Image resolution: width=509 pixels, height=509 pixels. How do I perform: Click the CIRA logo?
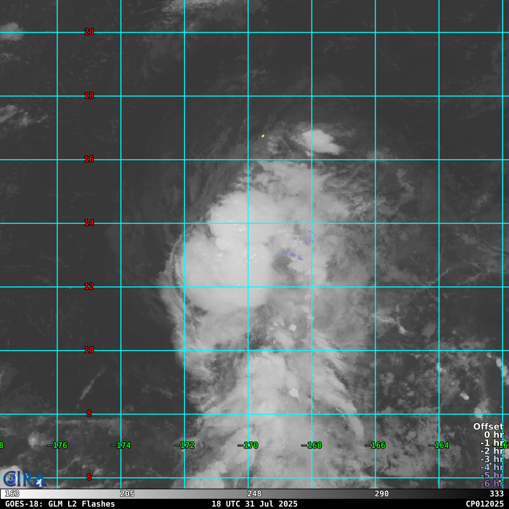point(23,478)
